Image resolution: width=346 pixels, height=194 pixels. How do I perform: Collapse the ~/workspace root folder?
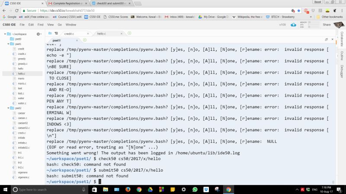5,34
